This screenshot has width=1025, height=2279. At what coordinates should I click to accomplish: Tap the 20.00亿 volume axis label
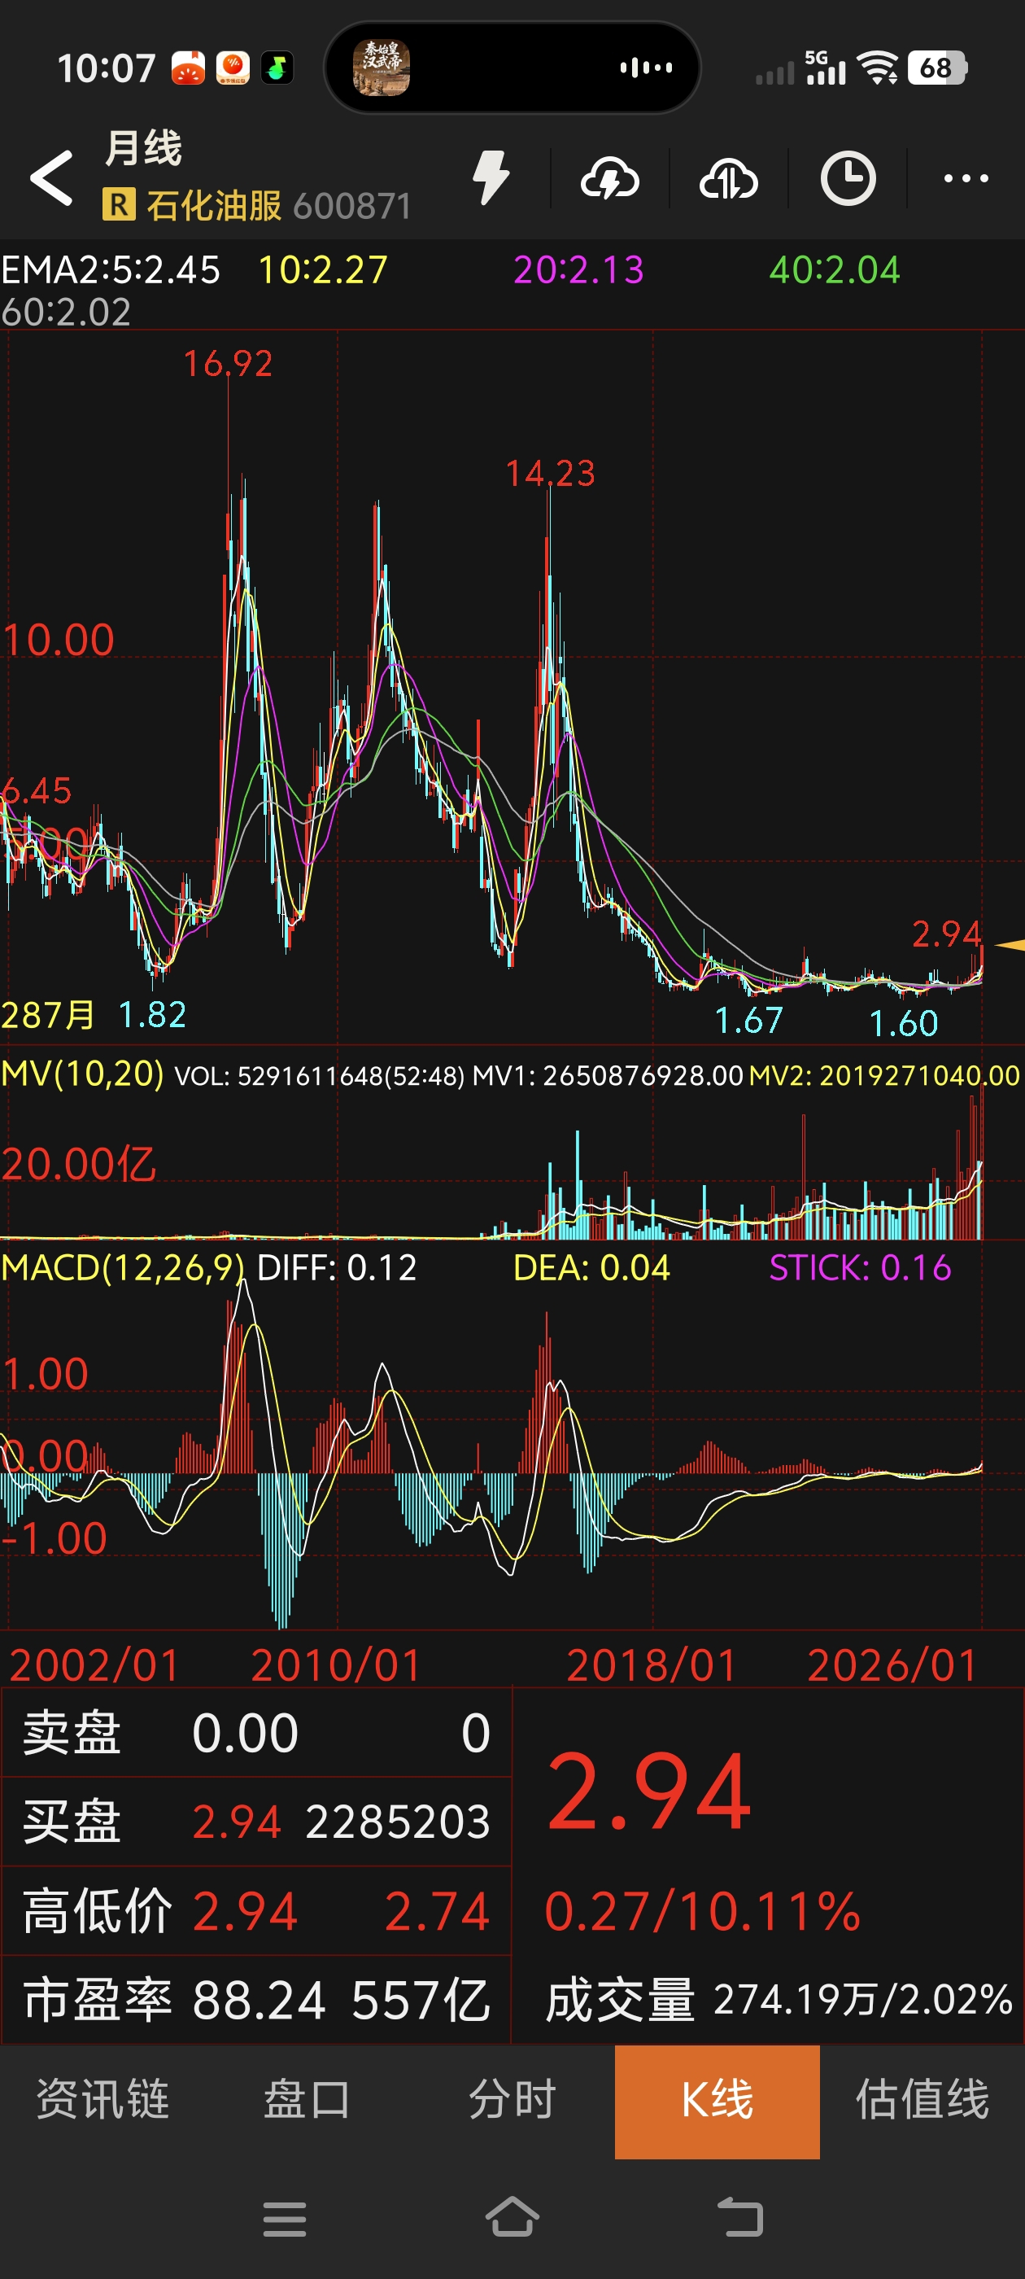pos(79,1164)
